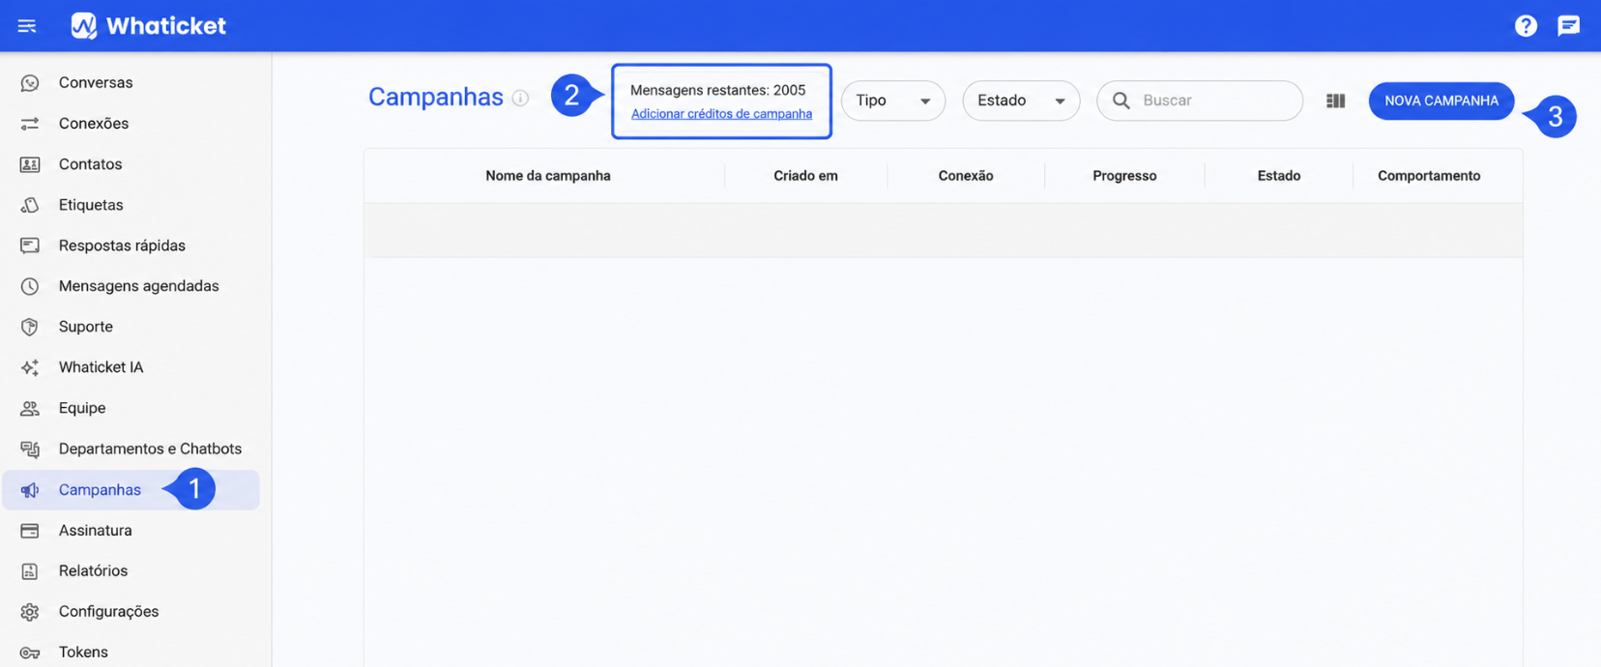
Task: Expand the Estado dropdown filter
Action: click(x=1021, y=101)
